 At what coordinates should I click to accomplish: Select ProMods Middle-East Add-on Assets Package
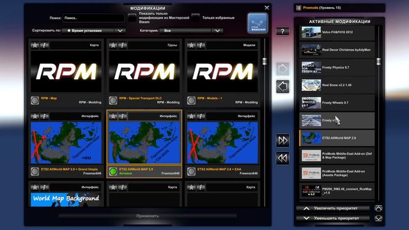pyautogui.click(x=337, y=173)
